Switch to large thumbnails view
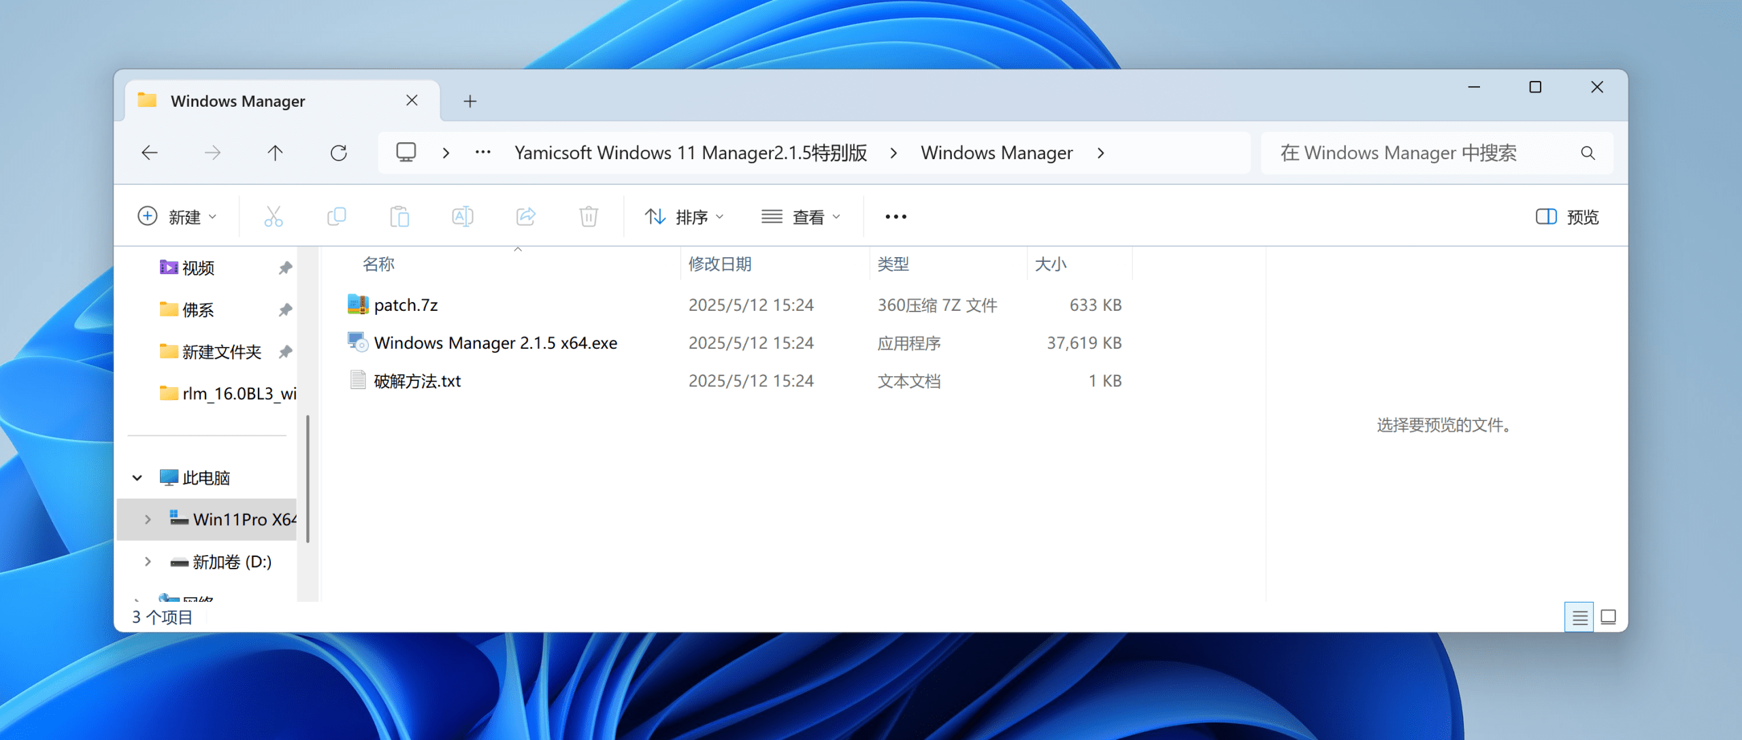This screenshot has height=740, width=1742. [1609, 617]
